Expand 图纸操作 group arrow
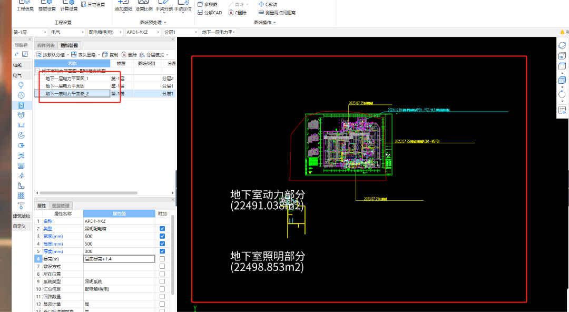The image size is (569, 312). tap(274, 23)
